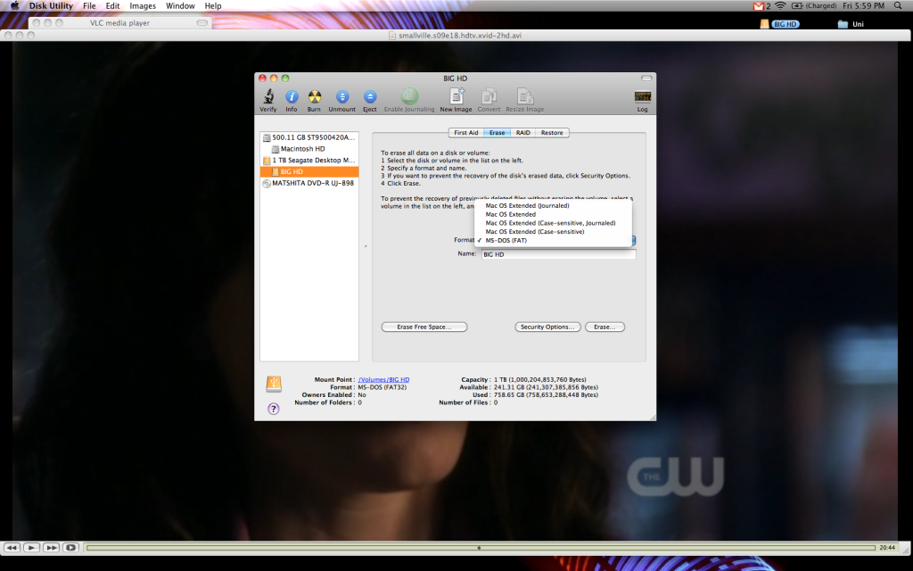Open Spotlight search magnifier
Screen dimensions: 913x571
(x=898, y=6)
